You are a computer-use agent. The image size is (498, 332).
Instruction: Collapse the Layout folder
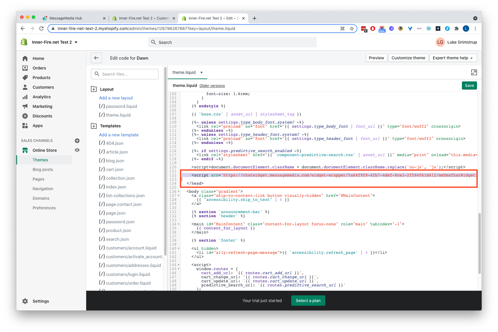pos(94,89)
